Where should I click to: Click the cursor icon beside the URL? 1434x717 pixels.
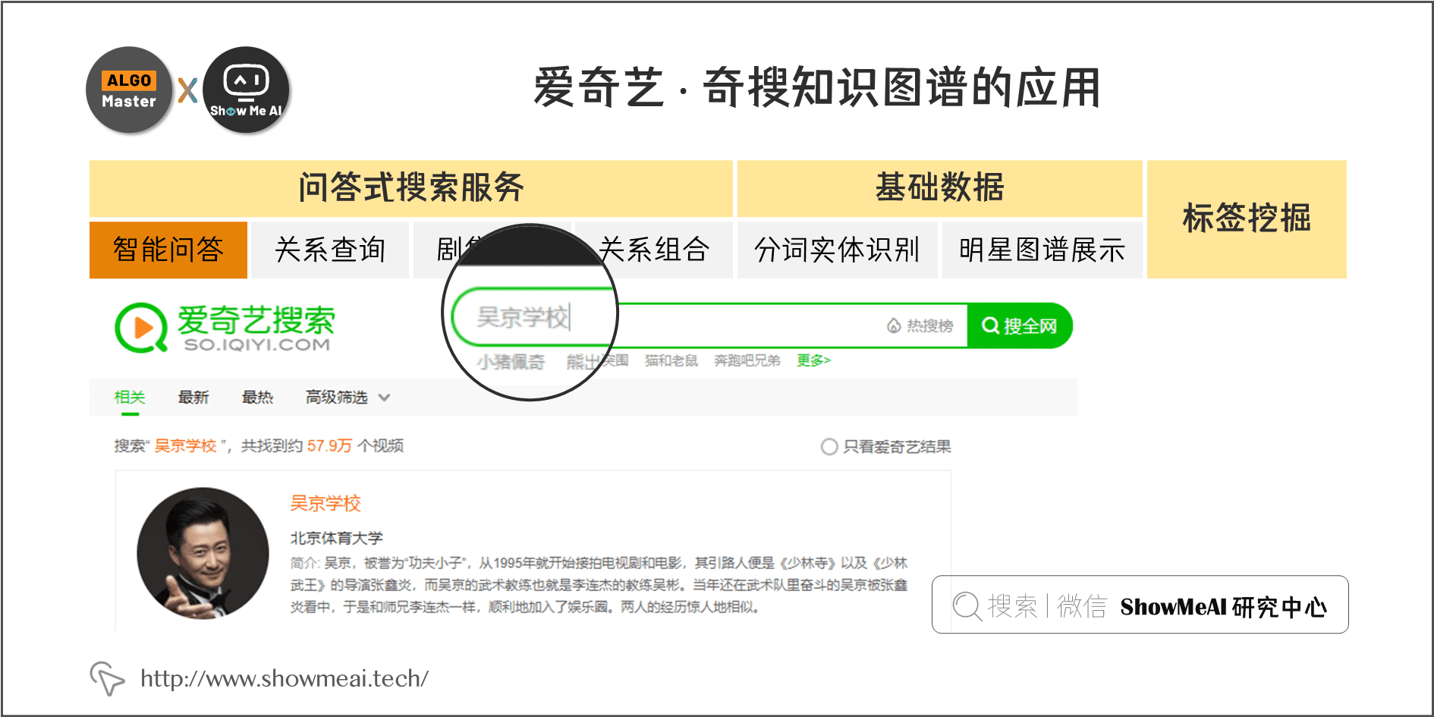[107, 678]
